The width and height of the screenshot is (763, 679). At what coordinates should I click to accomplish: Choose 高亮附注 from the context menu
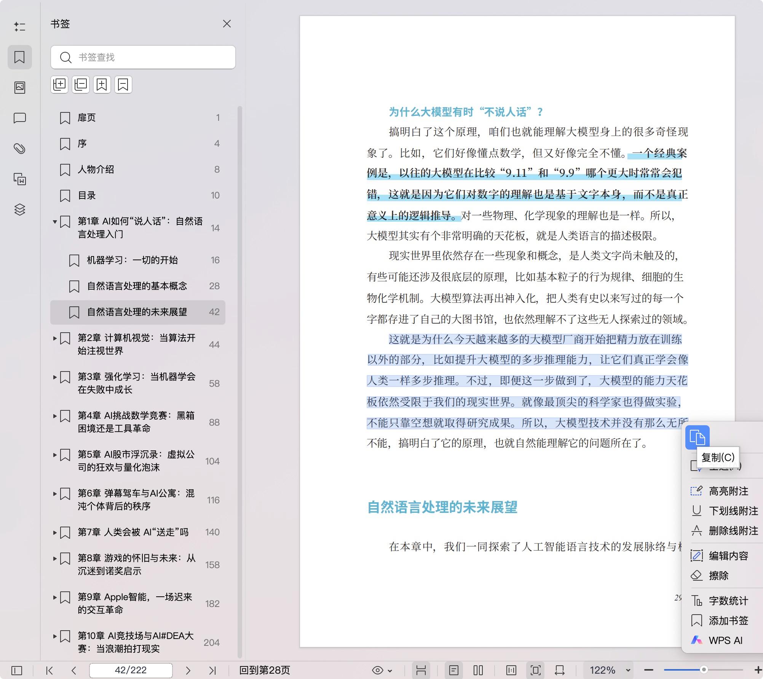(x=729, y=491)
